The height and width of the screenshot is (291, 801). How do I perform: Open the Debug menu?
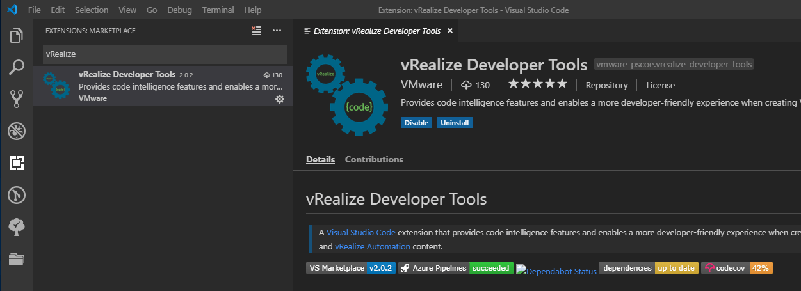[x=179, y=10]
